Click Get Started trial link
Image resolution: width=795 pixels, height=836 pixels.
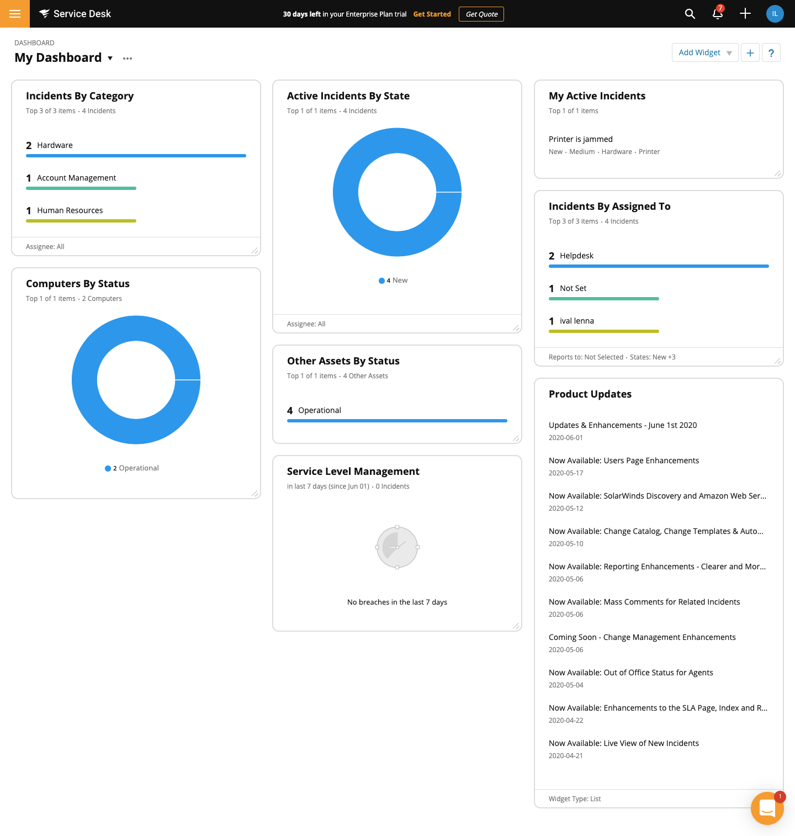[x=432, y=14]
